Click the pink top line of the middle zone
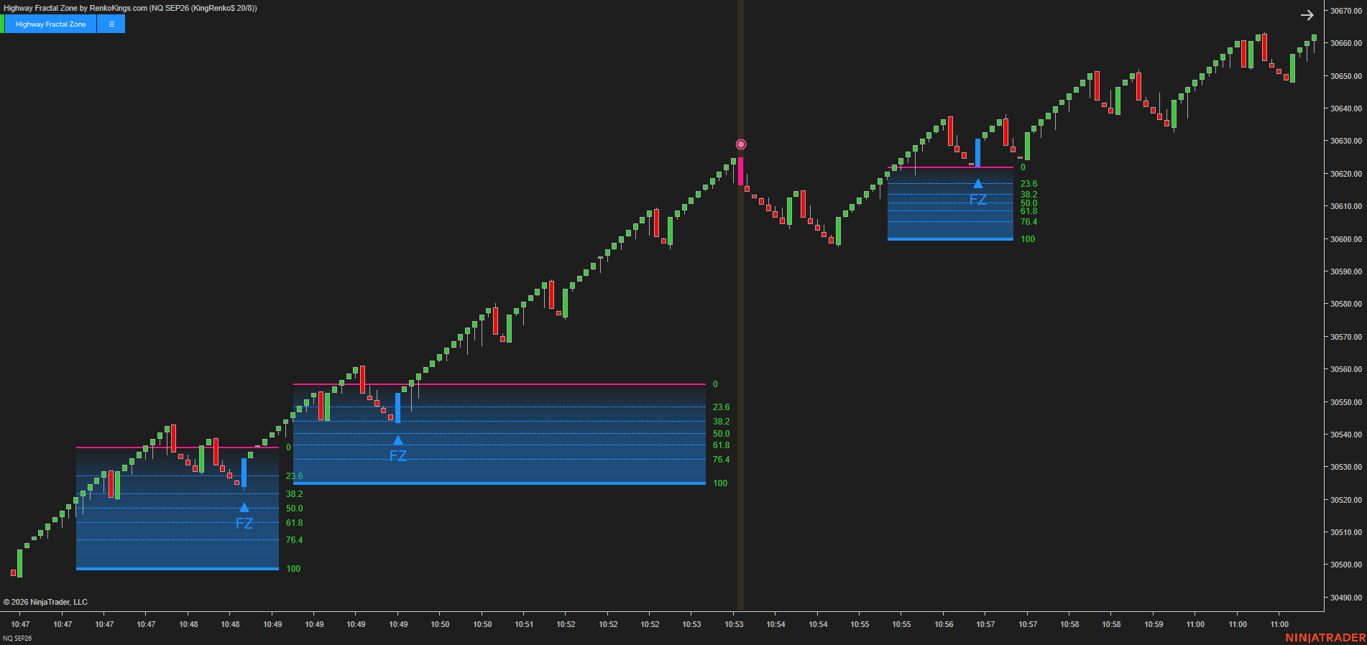This screenshot has width=1367, height=645. 500,384
